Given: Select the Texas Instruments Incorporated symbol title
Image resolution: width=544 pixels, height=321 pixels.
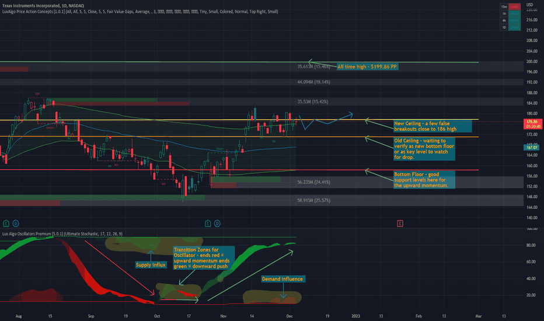Looking at the screenshot, I should (x=43, y=6).
